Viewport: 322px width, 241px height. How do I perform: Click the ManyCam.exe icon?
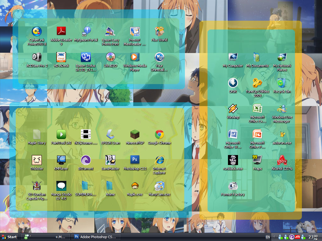[x=159, y=186]
